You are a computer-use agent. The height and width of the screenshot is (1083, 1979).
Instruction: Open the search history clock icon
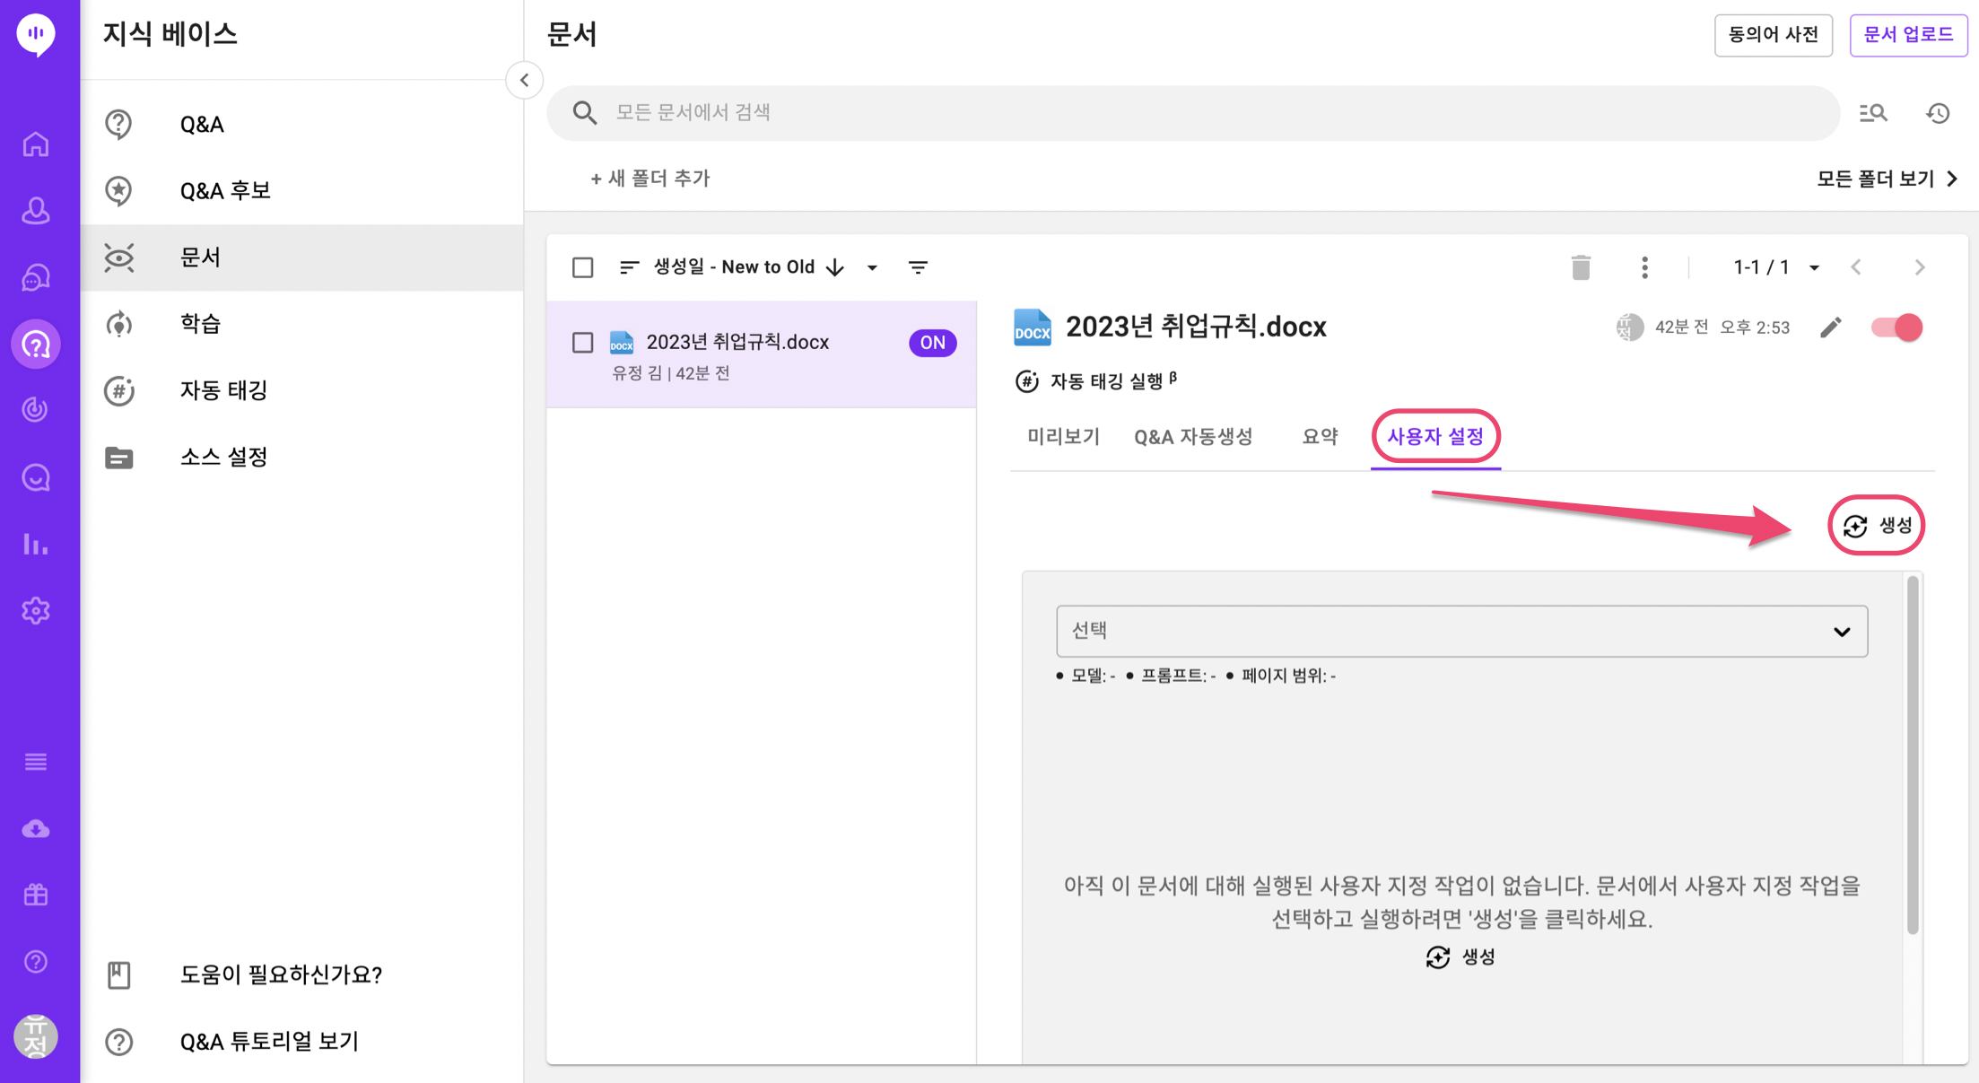click(x=1938, y=113)
